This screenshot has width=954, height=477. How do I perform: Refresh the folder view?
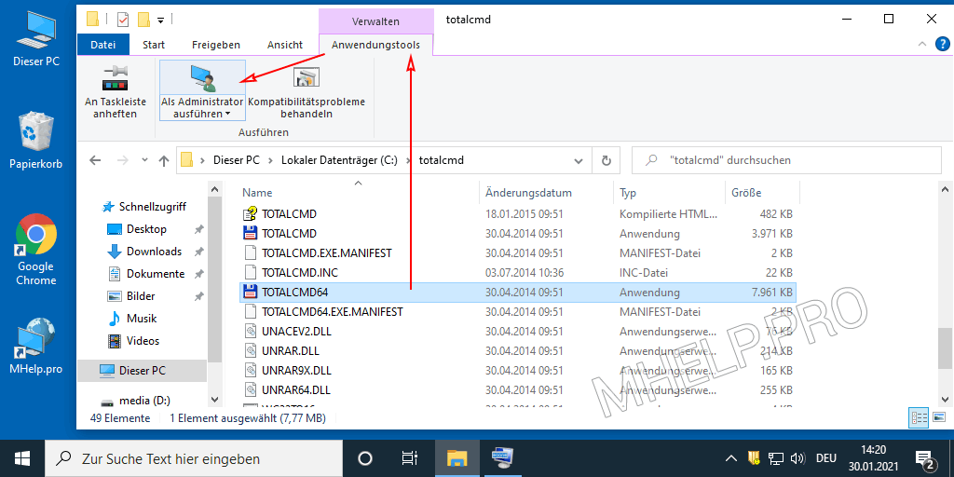(606, 160)
